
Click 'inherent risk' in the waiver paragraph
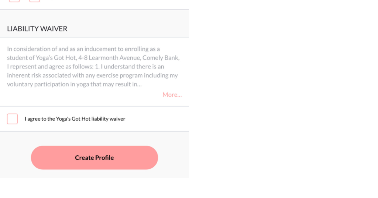coord(24,75)
